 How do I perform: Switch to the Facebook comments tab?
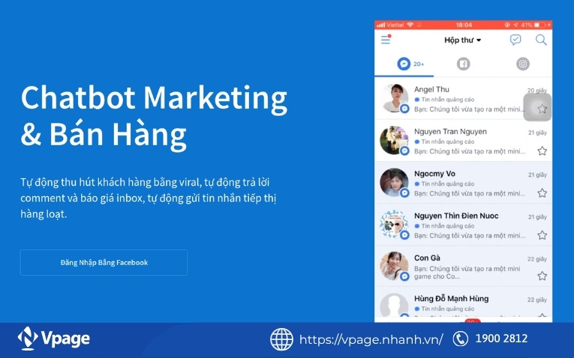click(463, 64)
